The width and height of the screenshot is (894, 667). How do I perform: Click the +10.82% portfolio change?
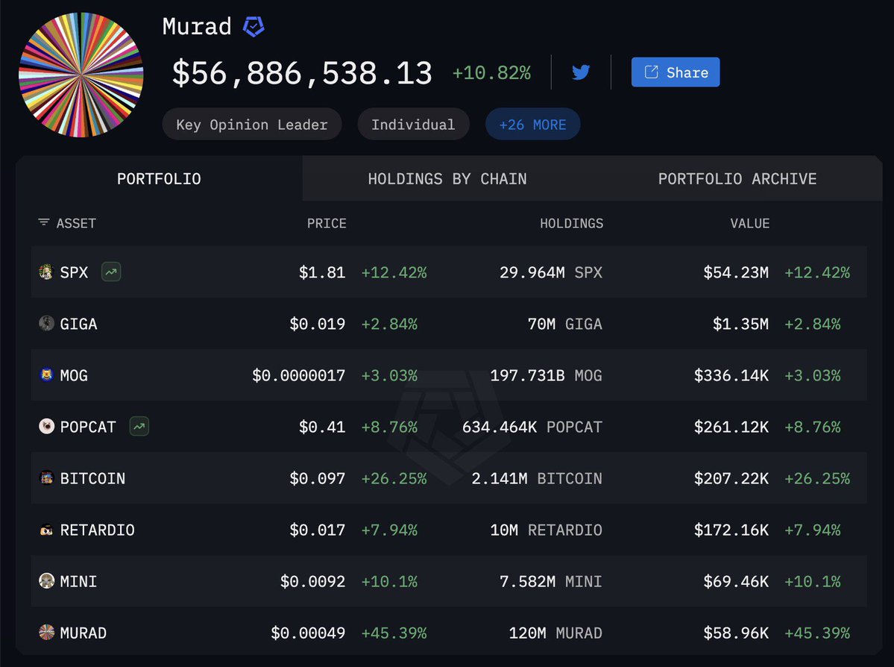(491, 73)
